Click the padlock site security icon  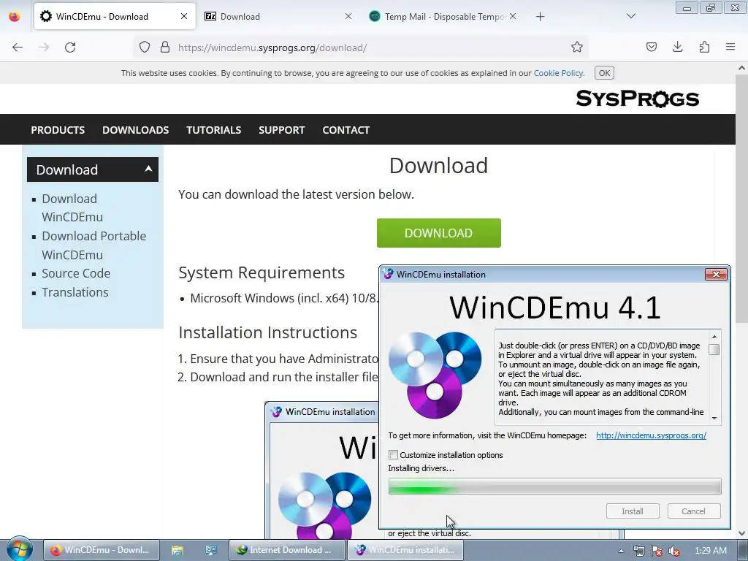coord(165,47)
